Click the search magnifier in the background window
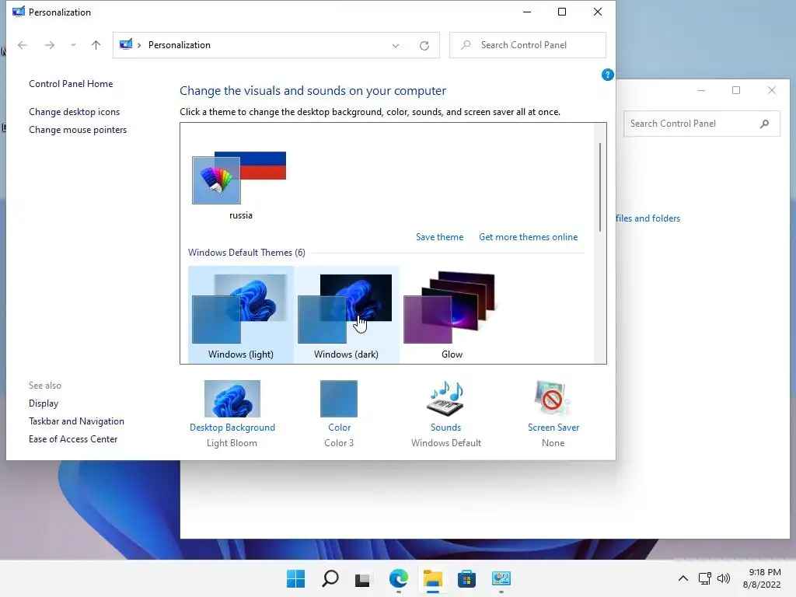796x597 pixels. tap(765, 124)
